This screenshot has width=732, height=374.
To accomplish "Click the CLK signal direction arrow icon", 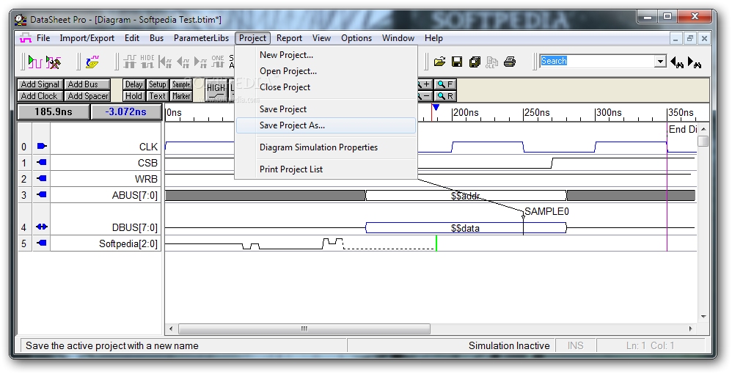I will point(42,146).
